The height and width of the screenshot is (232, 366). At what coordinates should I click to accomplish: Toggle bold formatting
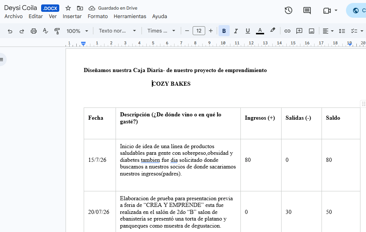pyautogui.click(x=224, y=31)
